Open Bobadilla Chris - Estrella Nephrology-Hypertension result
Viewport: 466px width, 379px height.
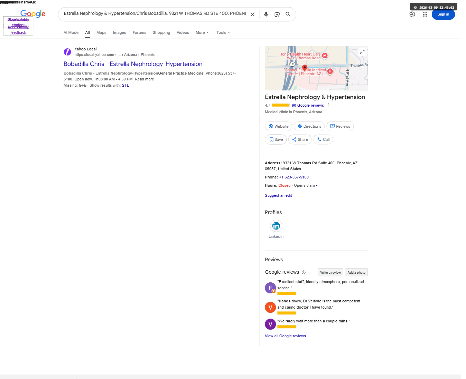pyautogui.click(x=133, y=64)
